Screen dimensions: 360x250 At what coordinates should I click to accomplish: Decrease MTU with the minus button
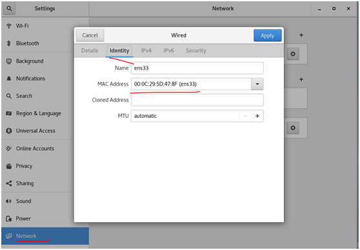pyautogui.click(x=245, y=116)
